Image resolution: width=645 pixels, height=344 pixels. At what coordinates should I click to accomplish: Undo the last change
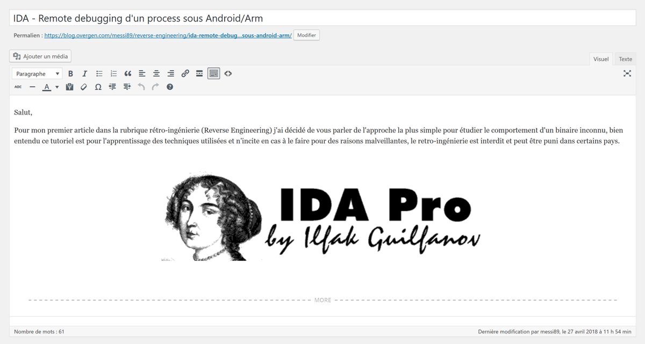(141, 87)
